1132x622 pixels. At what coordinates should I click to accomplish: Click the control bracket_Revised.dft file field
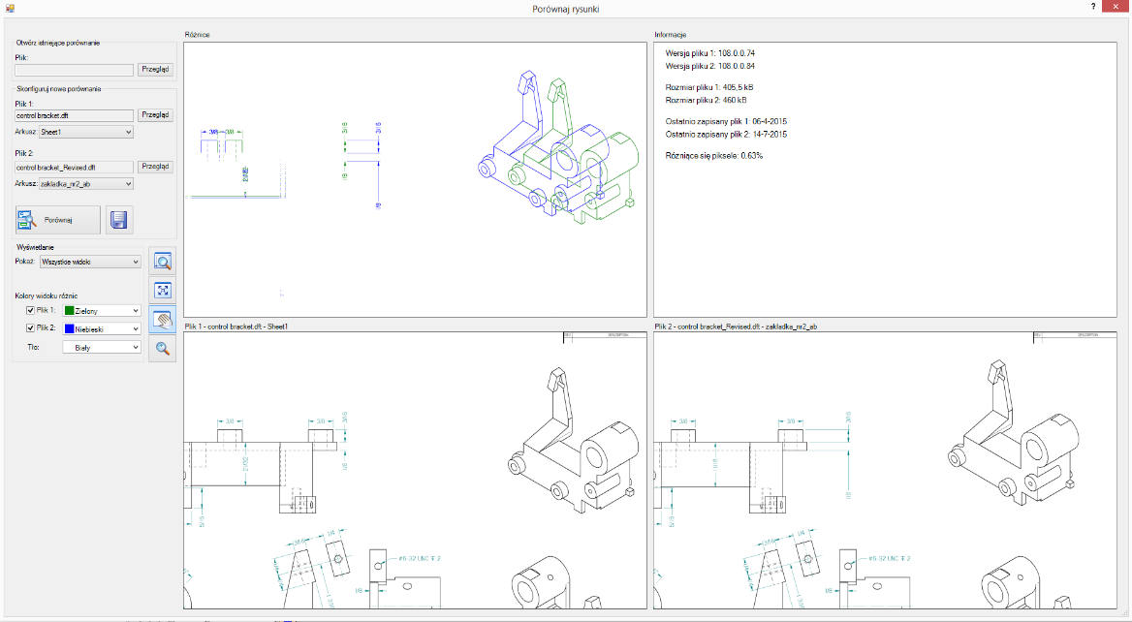(75, 168)
